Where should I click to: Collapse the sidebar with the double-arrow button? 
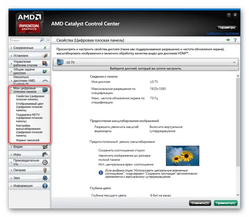pos(48,40)
